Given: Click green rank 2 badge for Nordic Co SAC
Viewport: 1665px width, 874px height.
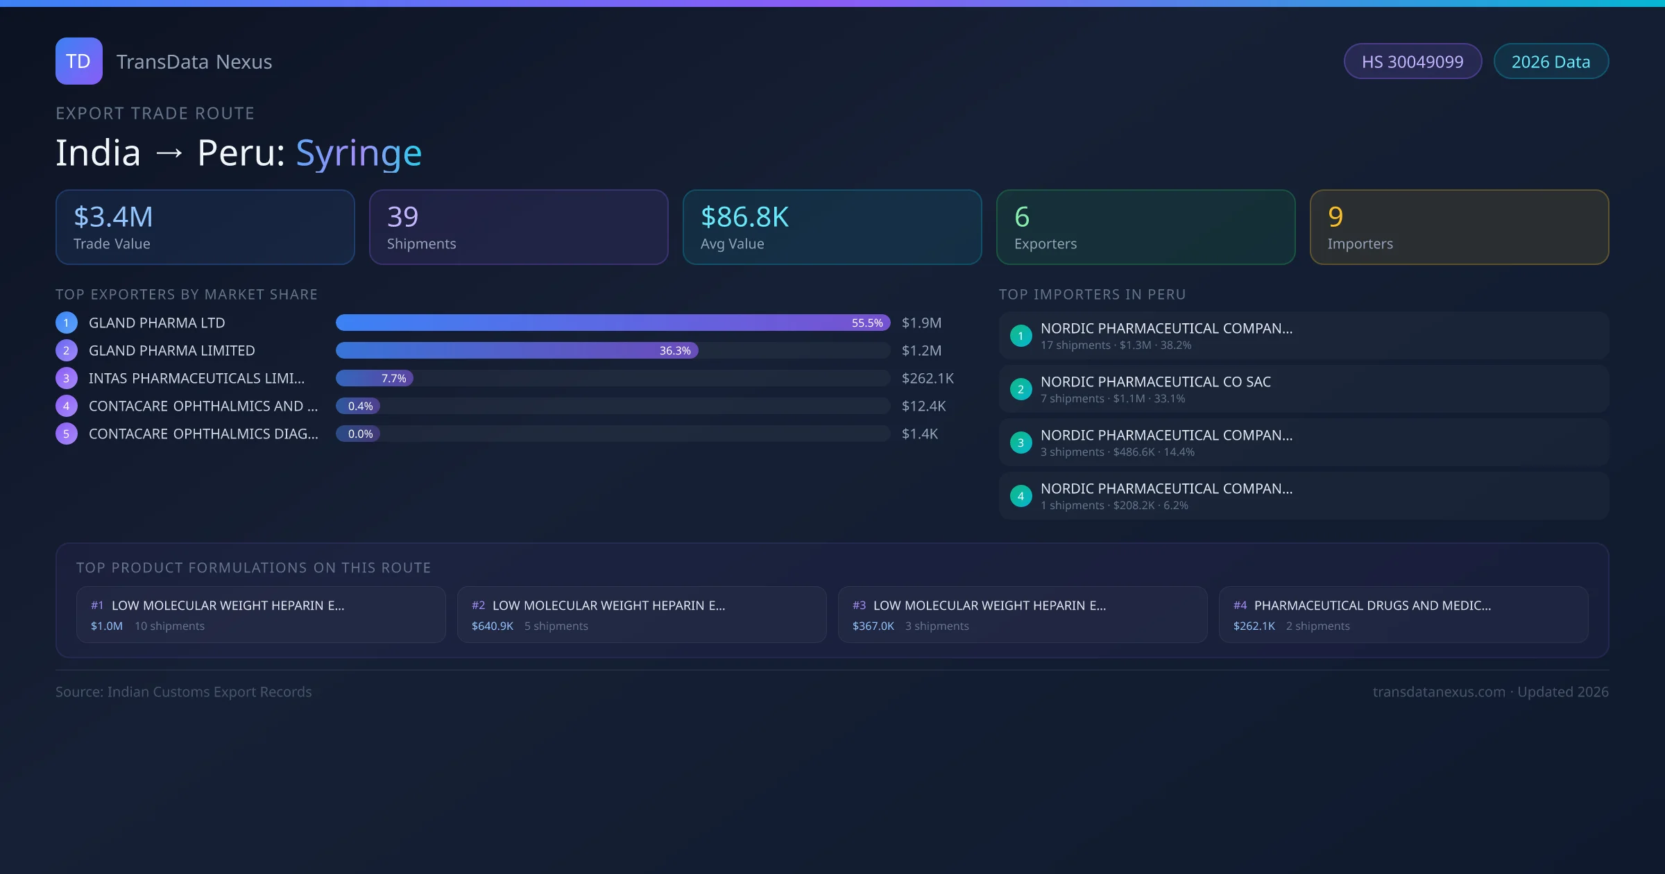Looking at the screenshot, I should (x=1021, y=389).
